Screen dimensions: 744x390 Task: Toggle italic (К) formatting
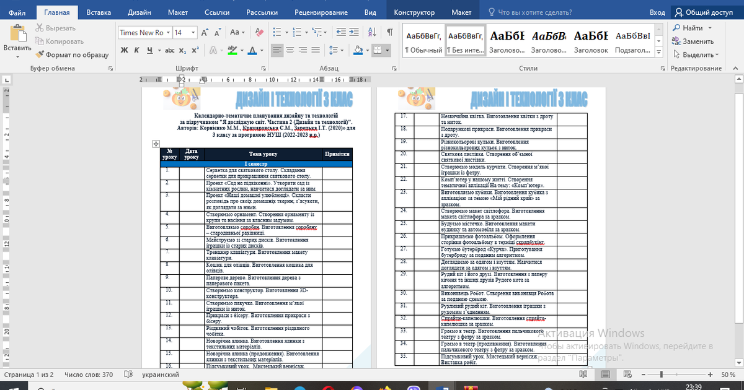pos(136,50)
